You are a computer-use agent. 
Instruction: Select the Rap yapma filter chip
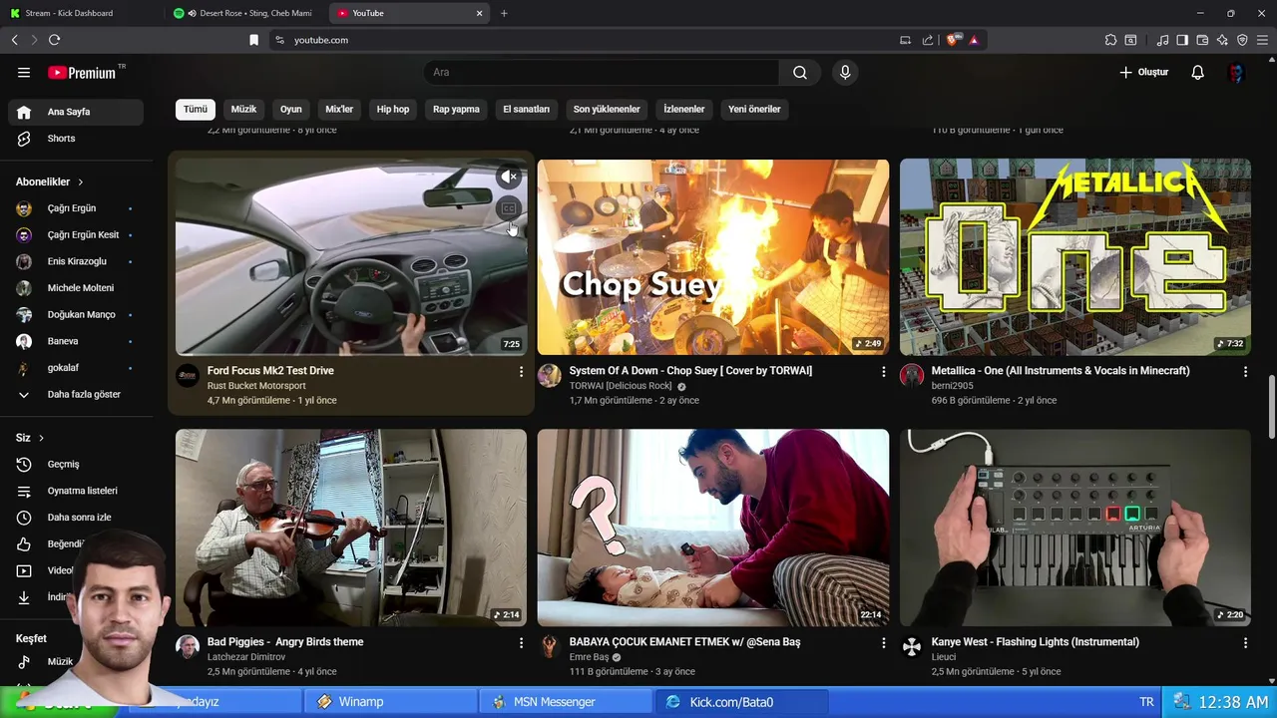point(456,110)
